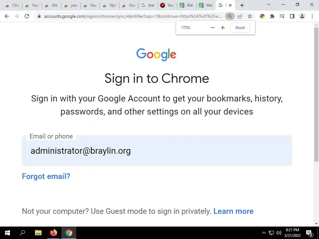Screen dimensions: 319x239
Task: Click the zoom magnifier icon in address bar
Action: (x=230, y=16)
